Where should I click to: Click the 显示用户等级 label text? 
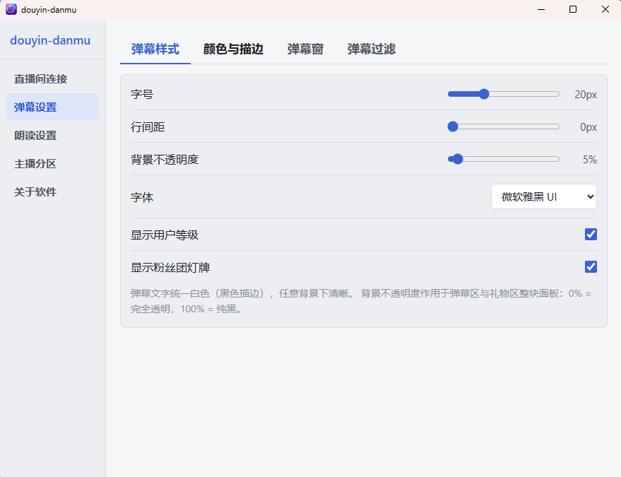[x=165, y=235]
